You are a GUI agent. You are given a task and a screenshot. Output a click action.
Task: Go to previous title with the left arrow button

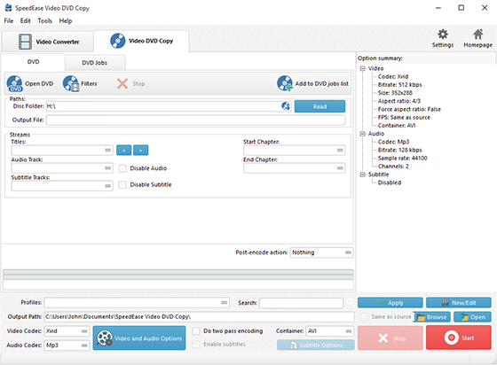click(x=123, y=151)
